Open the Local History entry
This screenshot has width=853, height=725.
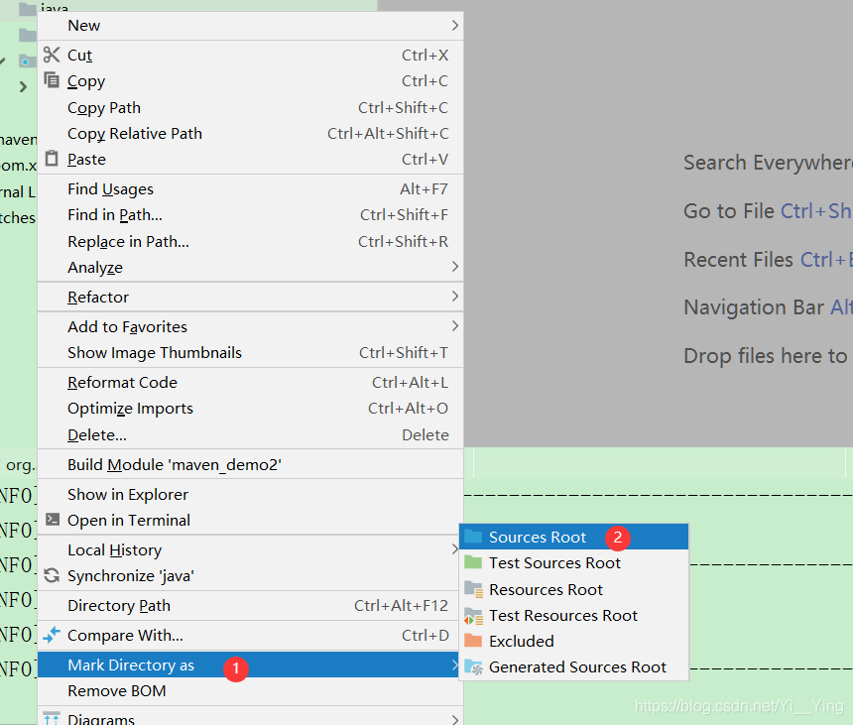click(250, 549)
